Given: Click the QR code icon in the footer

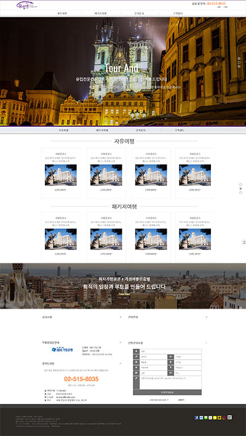Looking at the screenshot, I should [x=229, y=417].
